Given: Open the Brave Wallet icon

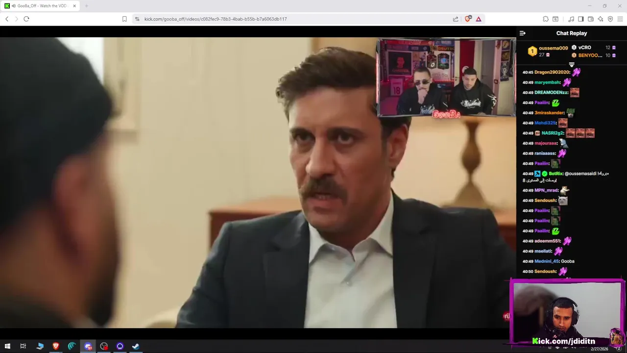Looking at the screenshot, I should click(x=591, y=19).
